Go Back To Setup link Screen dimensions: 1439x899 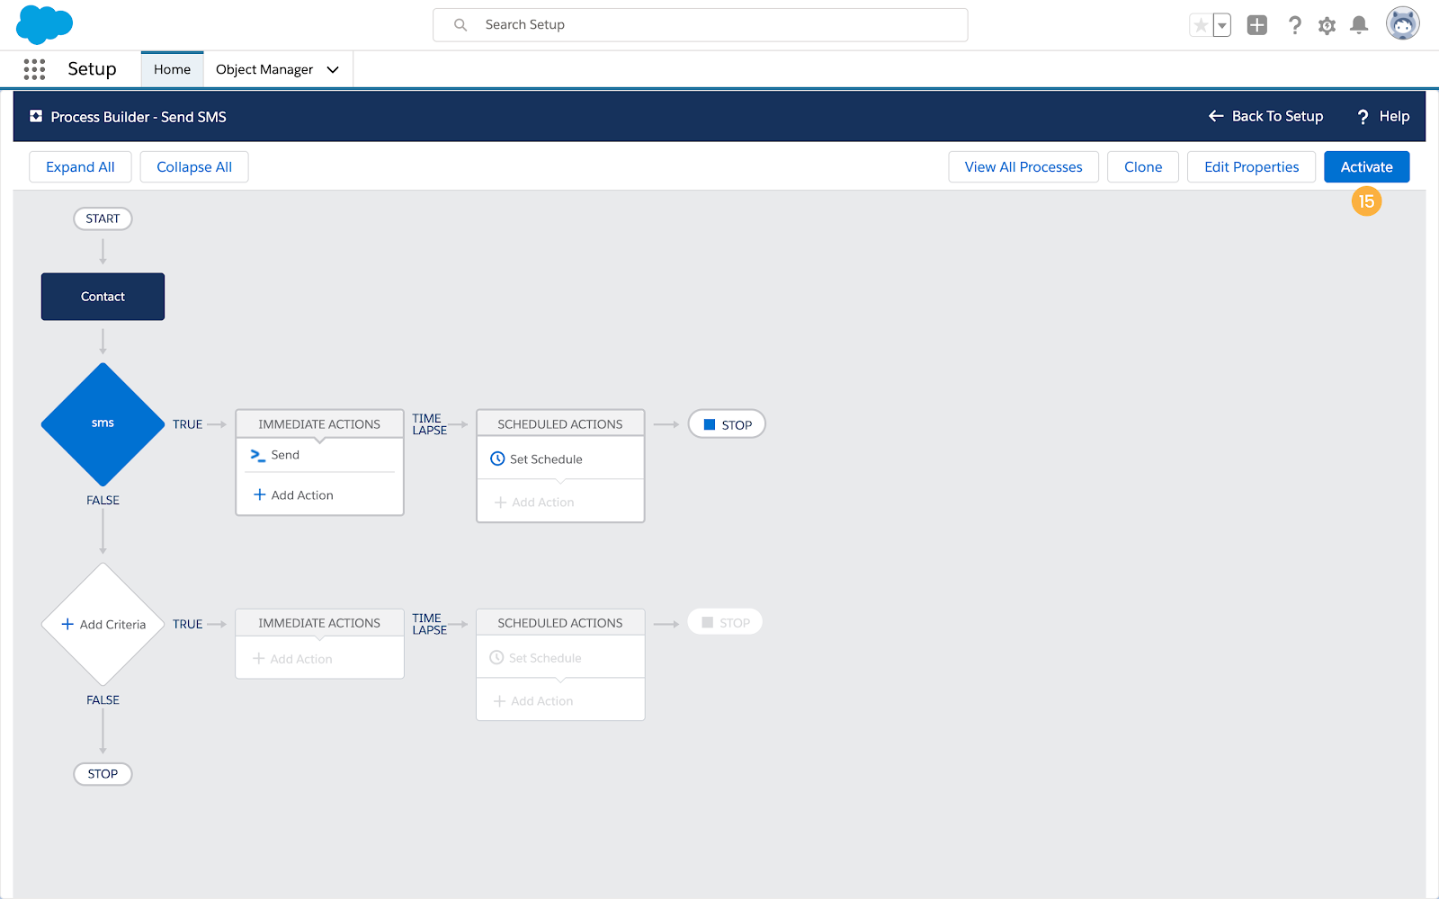[1265, 117]
